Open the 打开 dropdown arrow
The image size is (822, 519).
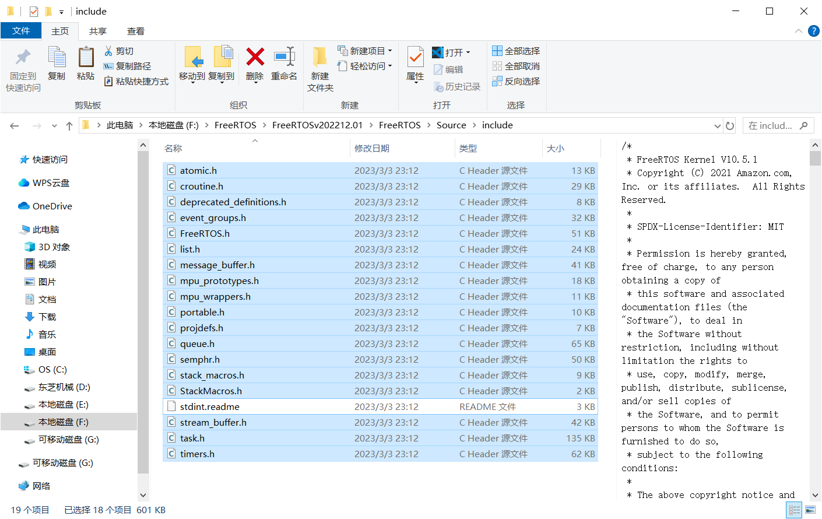(x=468, y=52)
